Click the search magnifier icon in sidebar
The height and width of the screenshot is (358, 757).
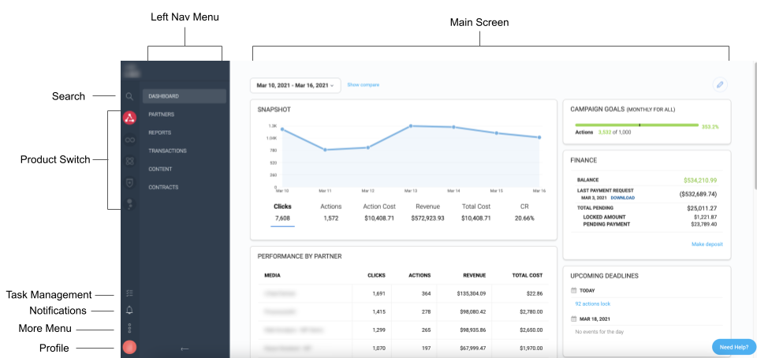(129, 96)
